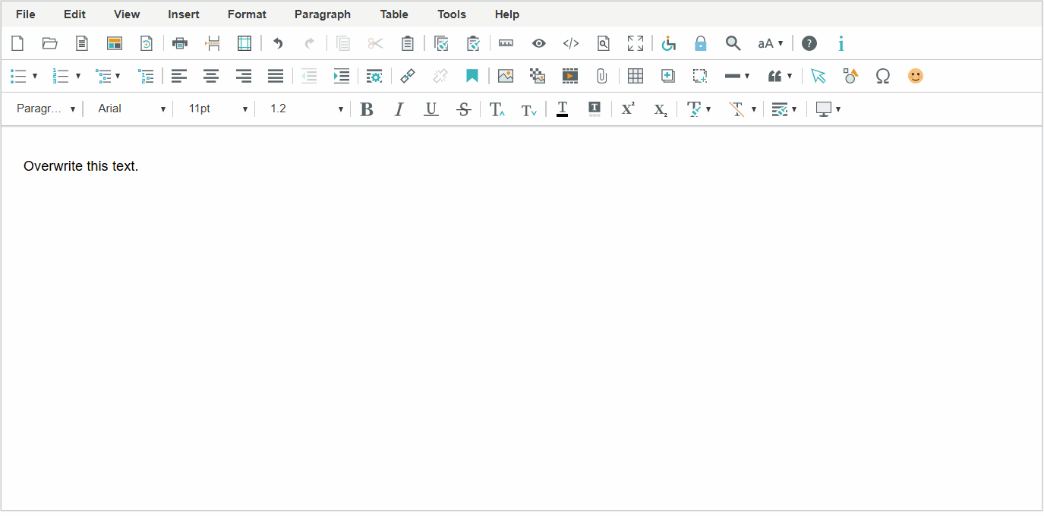Open the Paragraph menu
Screen dimensions: 1044x516
(323, 14)
